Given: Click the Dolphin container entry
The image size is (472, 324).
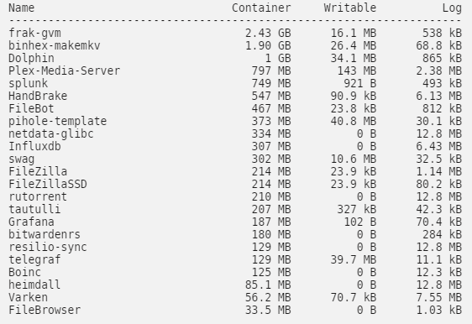Looking at the screenshot, I should click(31, 58).
